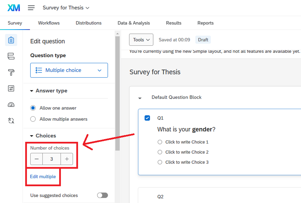
Task: Click the XM logo icon
Action: pyautogui.click(x=14, y=8)
